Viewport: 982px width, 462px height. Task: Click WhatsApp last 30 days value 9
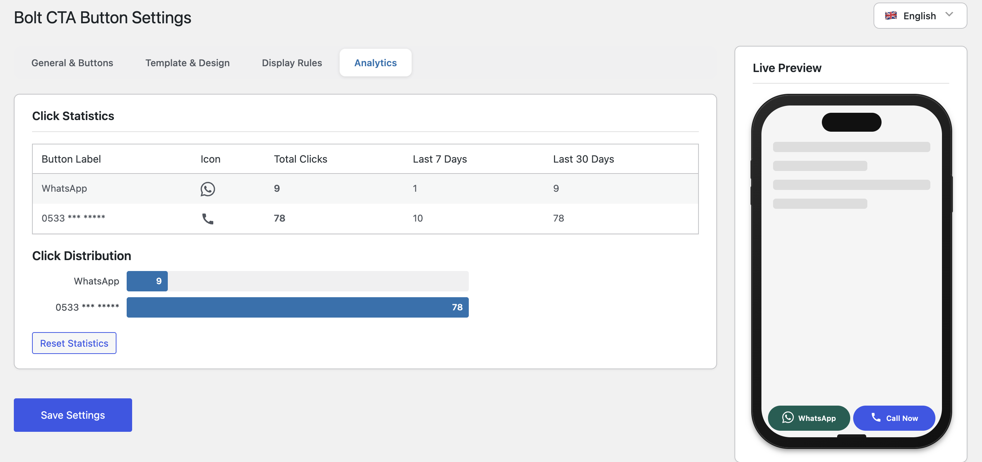556,188
